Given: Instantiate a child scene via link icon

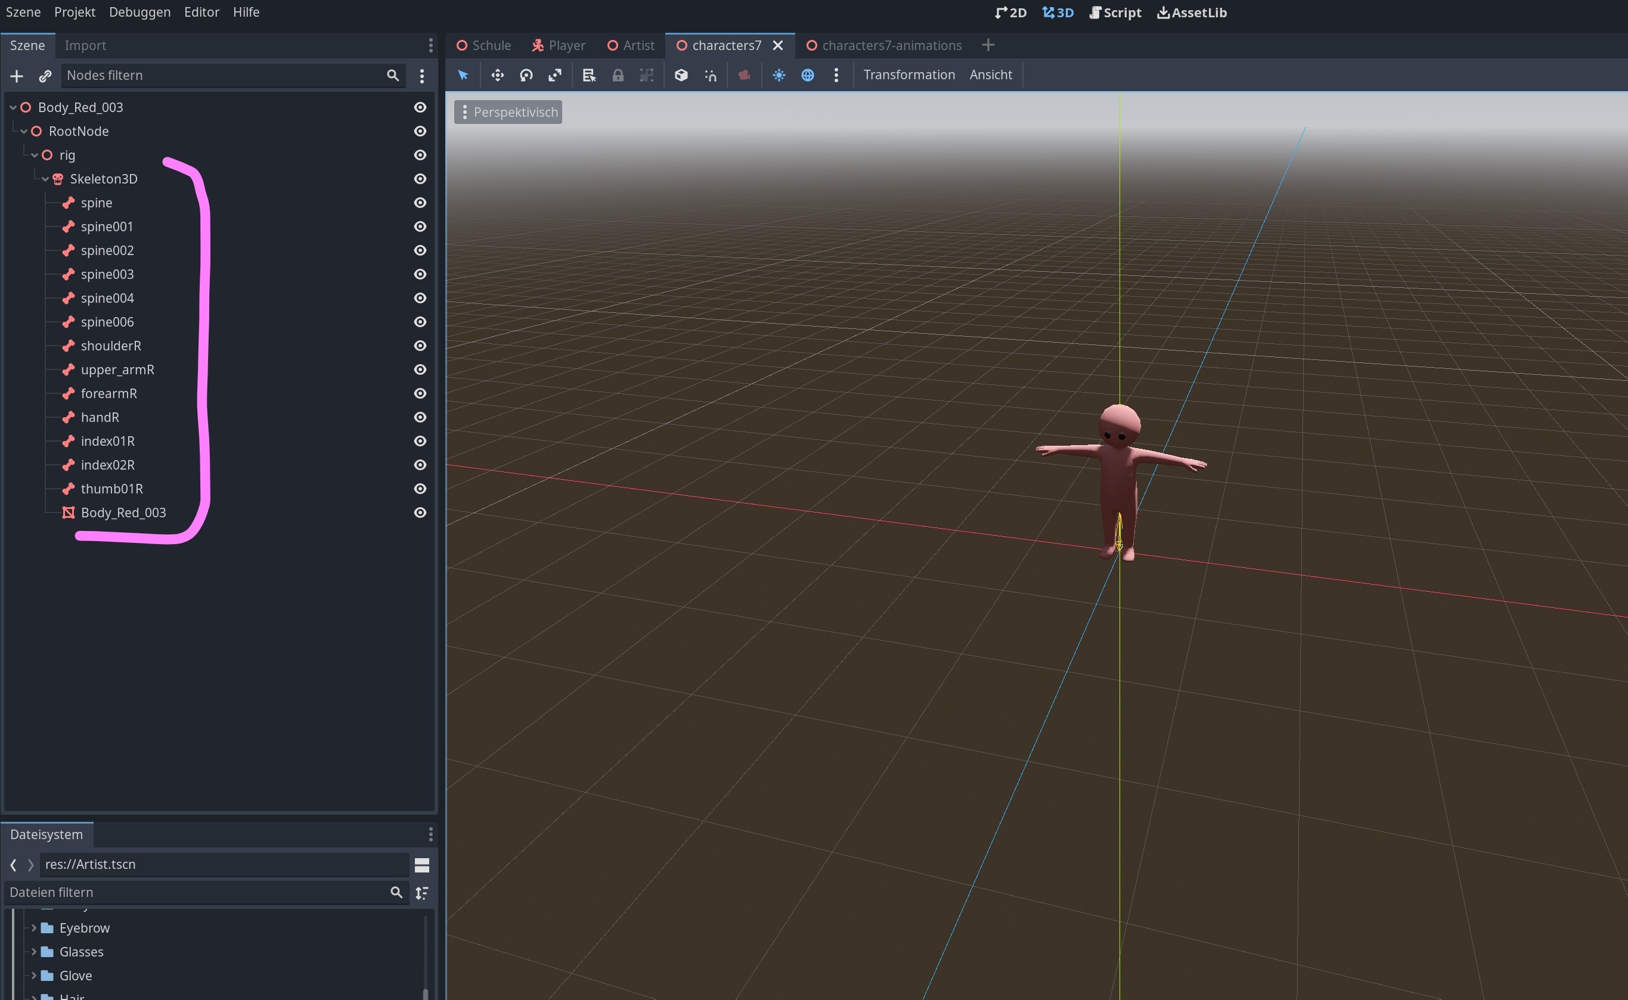Looking at the screenshot, I should click(x=45, y=76).
